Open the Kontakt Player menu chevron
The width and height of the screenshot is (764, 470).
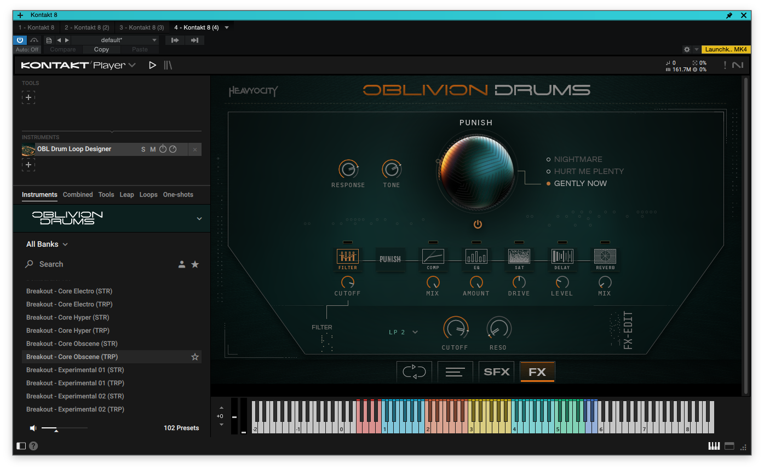coord(132,65)
